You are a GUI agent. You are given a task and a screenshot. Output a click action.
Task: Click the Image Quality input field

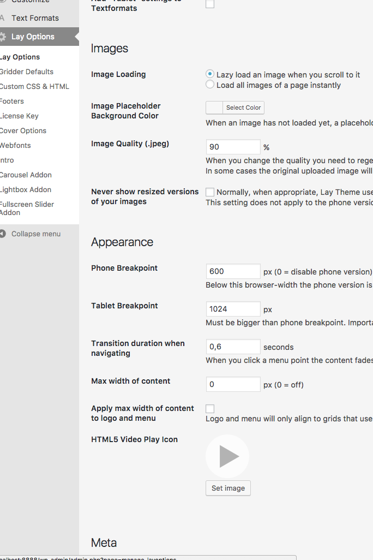click(x=233, y=147)
